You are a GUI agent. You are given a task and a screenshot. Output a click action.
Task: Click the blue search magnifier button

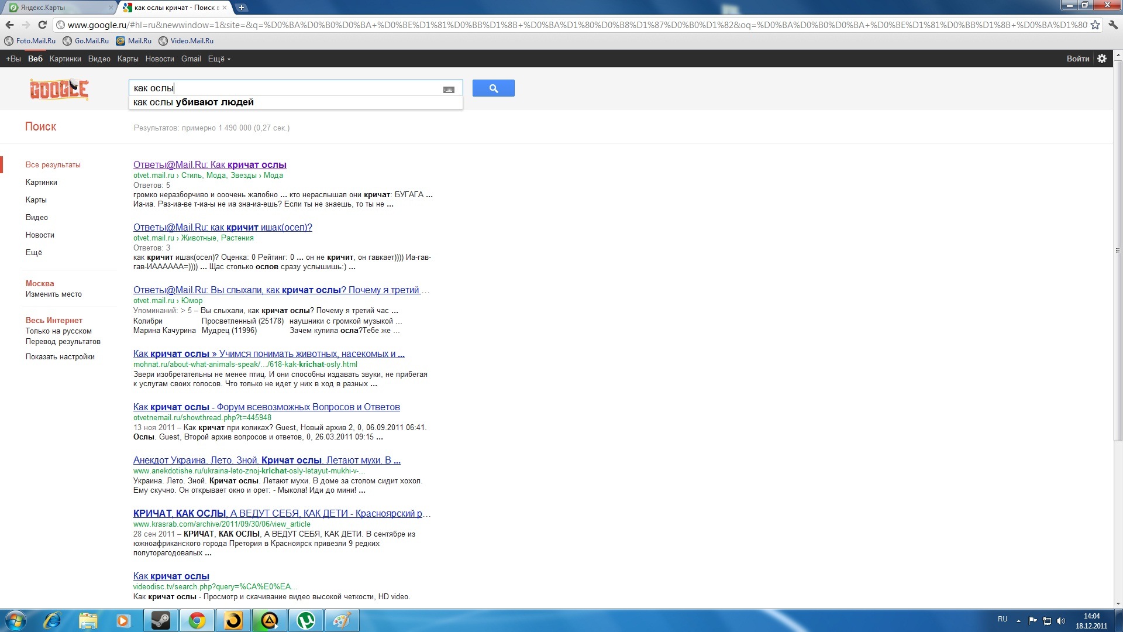pos(493,88)
